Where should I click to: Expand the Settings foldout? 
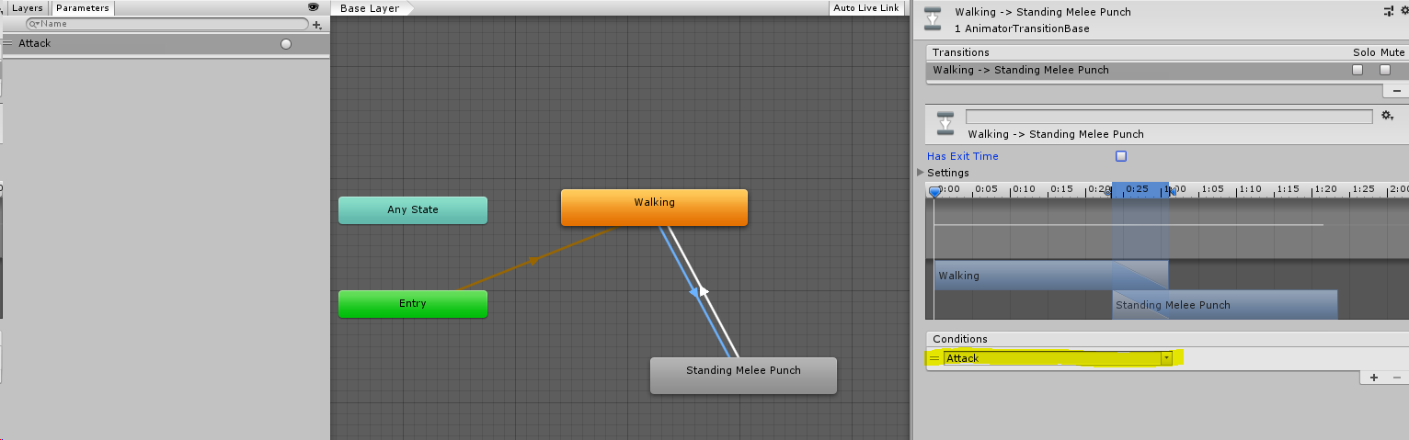click(922, 173)
